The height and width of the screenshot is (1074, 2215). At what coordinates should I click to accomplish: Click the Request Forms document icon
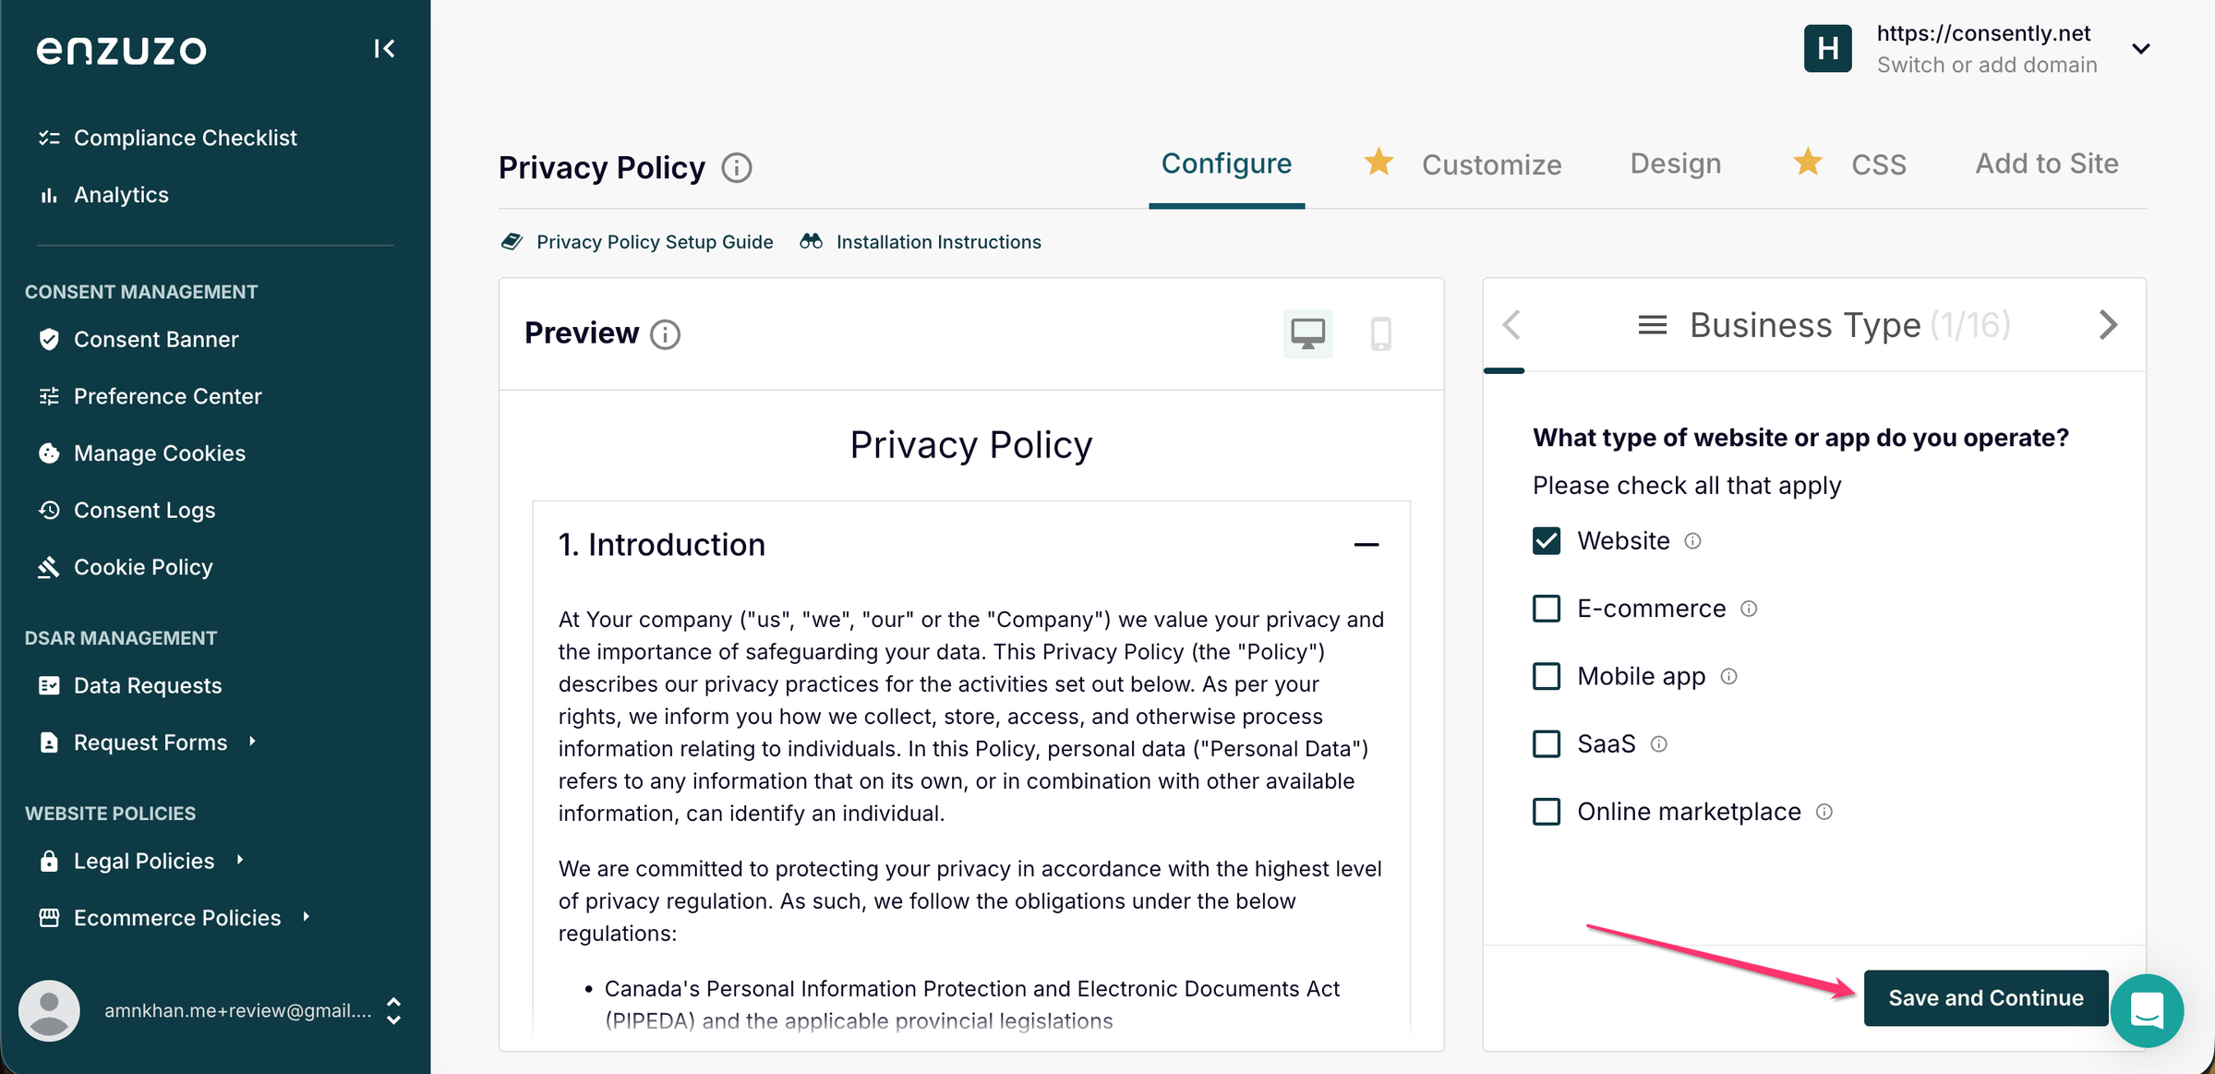click(x=49, y=742)
